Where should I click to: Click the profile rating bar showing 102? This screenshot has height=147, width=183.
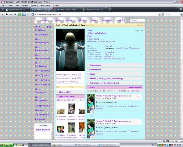coord(70,87)
